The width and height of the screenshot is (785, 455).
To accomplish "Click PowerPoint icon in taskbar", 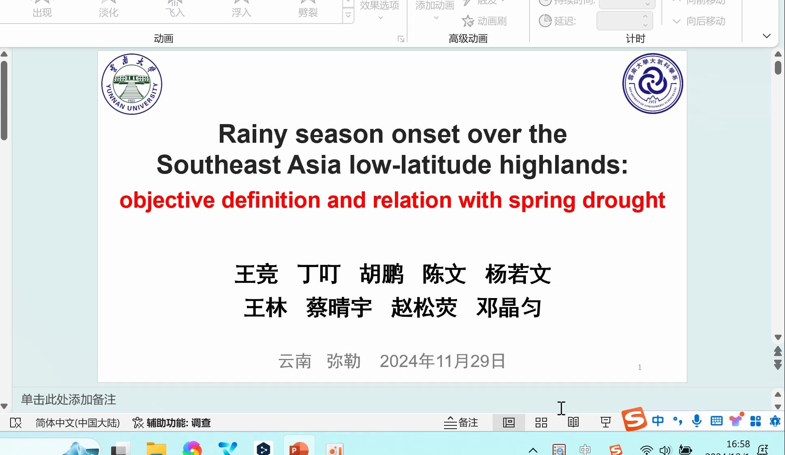I will [x=299, y=449].
